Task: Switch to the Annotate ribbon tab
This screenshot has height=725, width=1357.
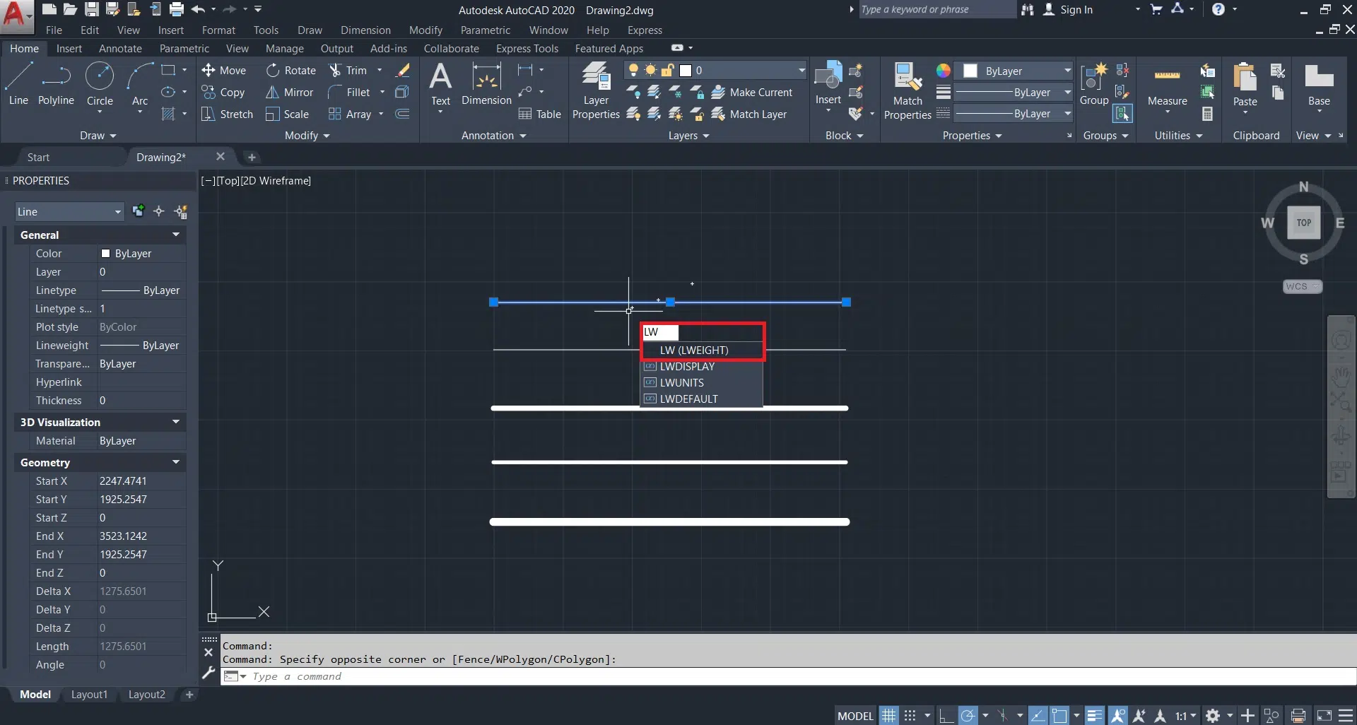Action: click(x=120, y=49)
